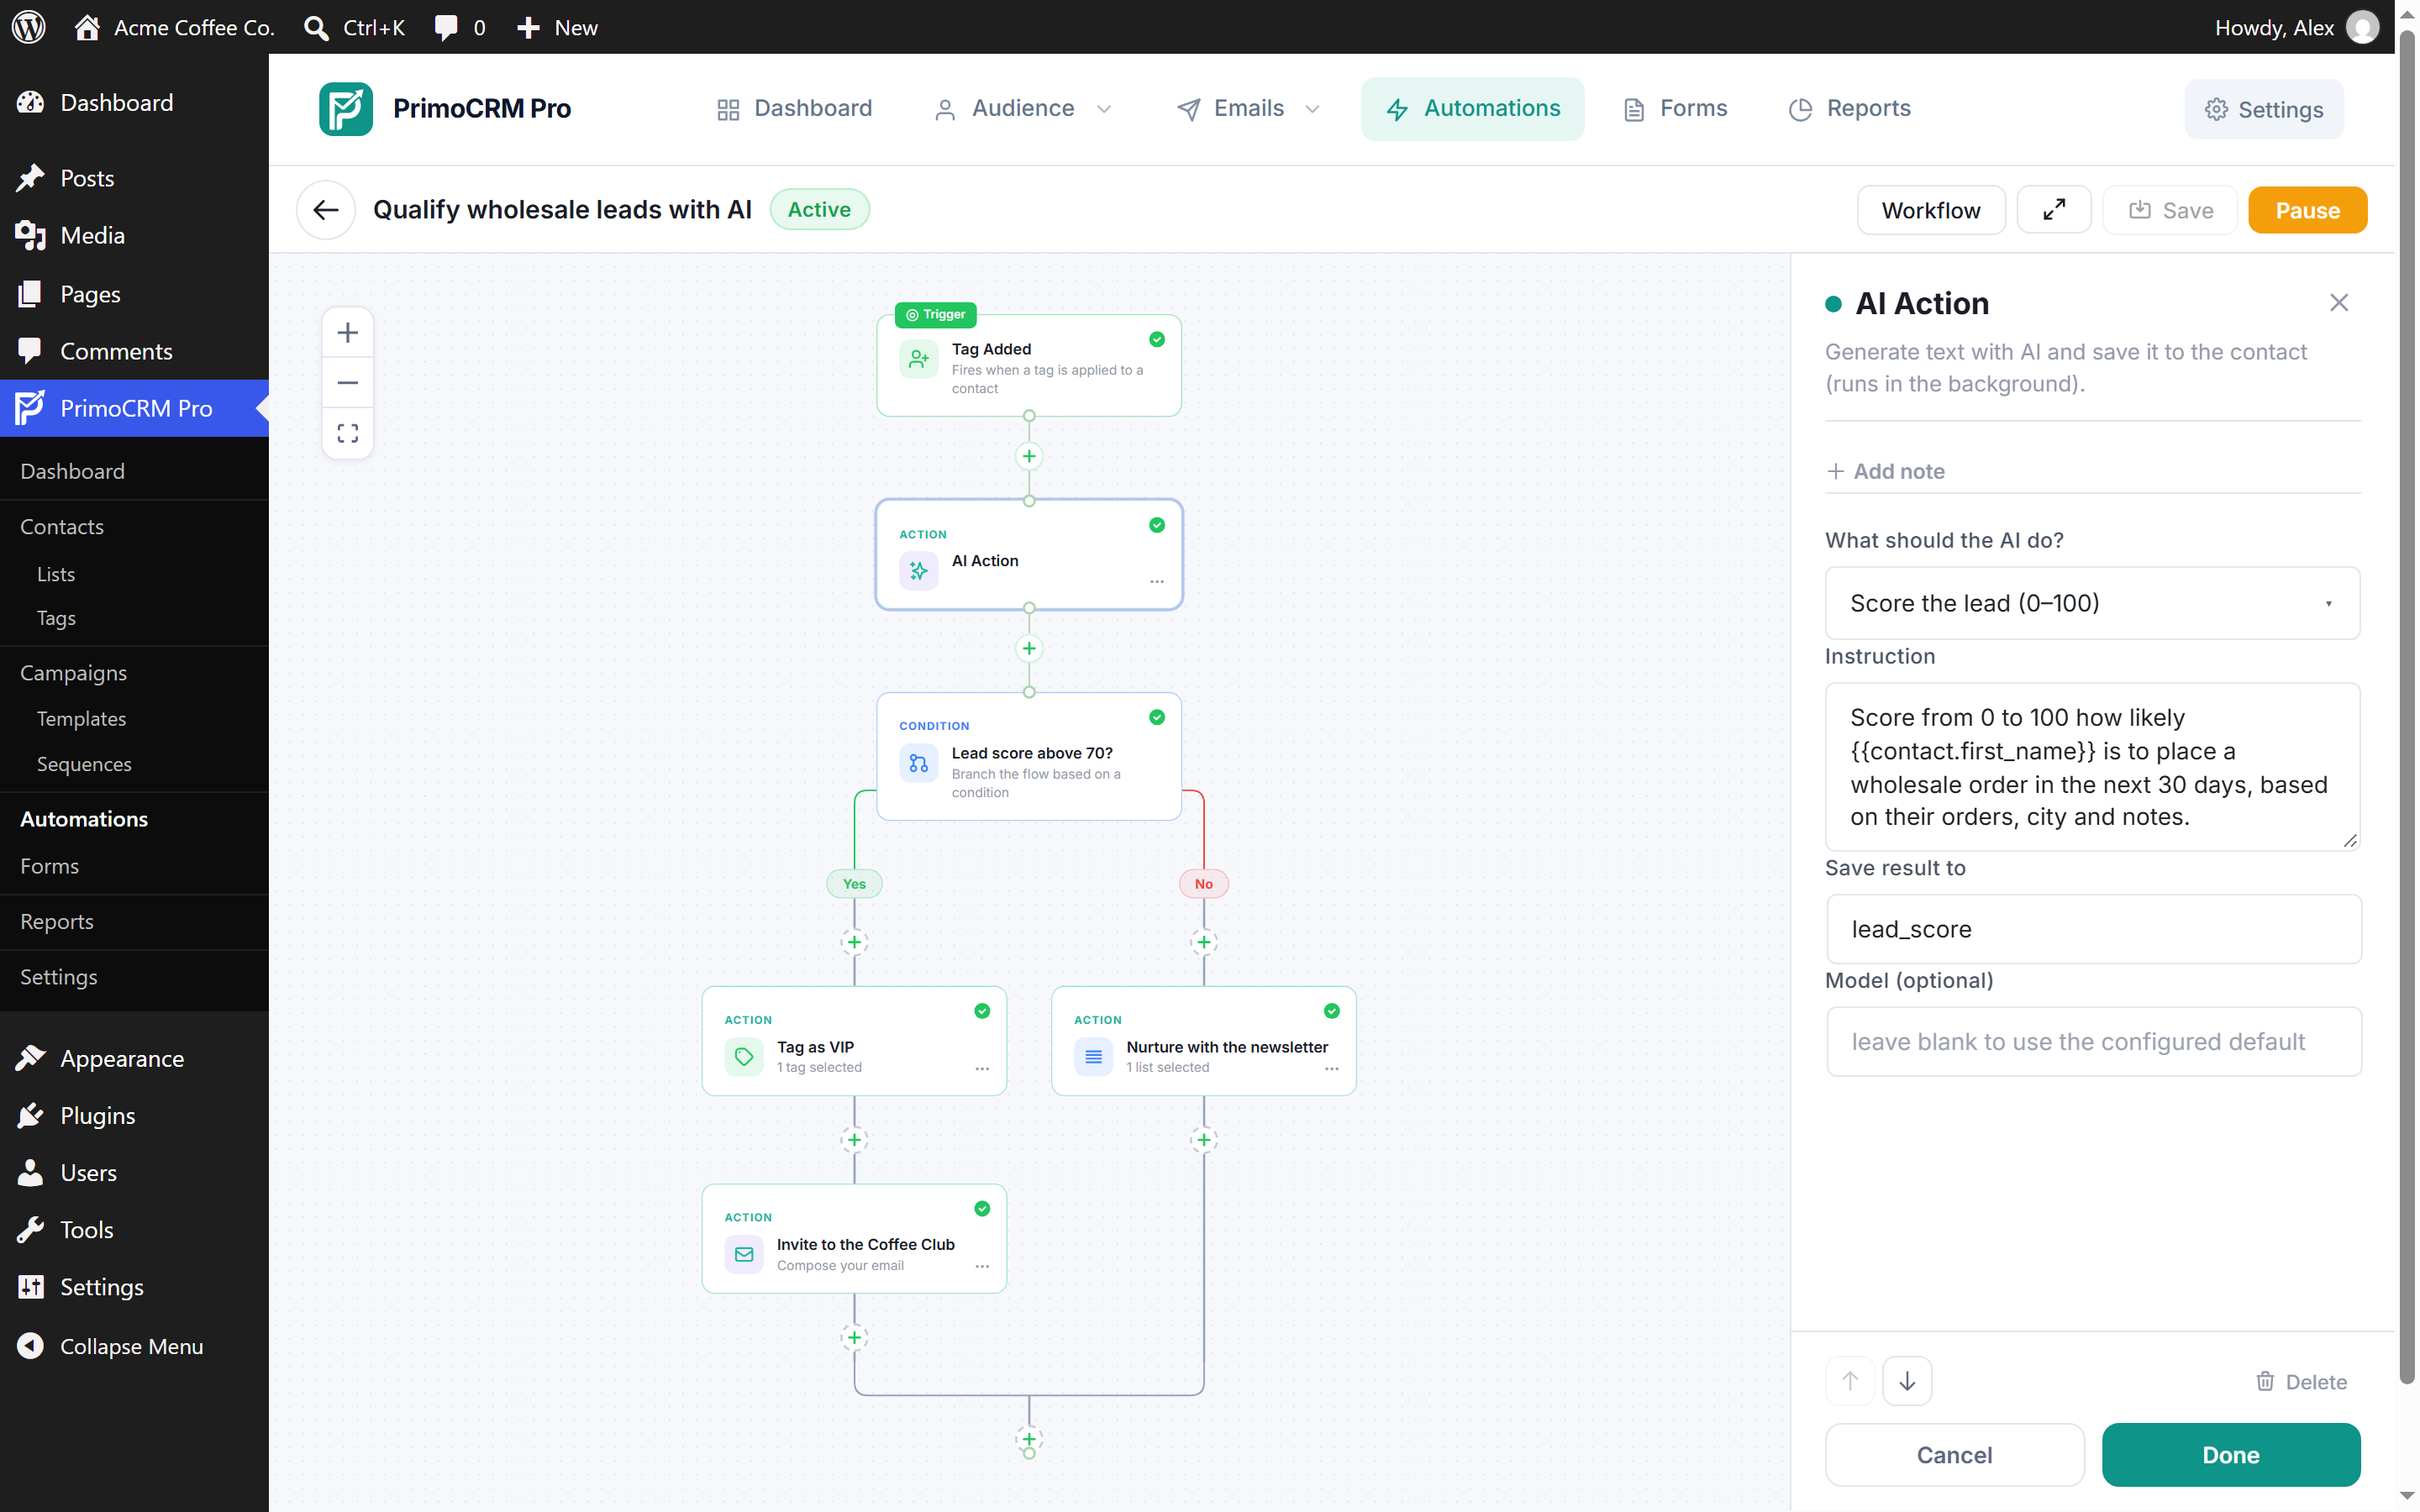Open the Reports tab in top navigation
The height and width of the screenshot is (1512, 2420).
tap(1849, 108)
